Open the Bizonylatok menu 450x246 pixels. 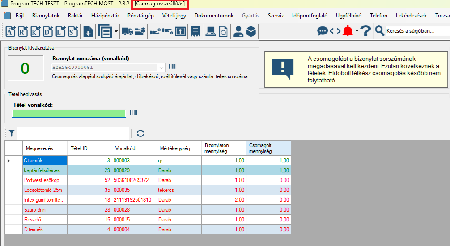tap(46, 16)
